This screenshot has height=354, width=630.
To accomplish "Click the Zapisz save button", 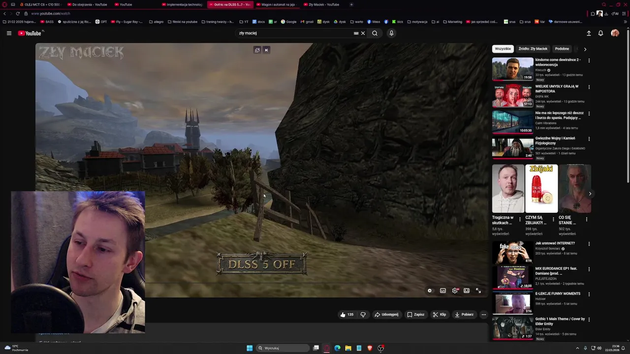I will coord(415,315).
